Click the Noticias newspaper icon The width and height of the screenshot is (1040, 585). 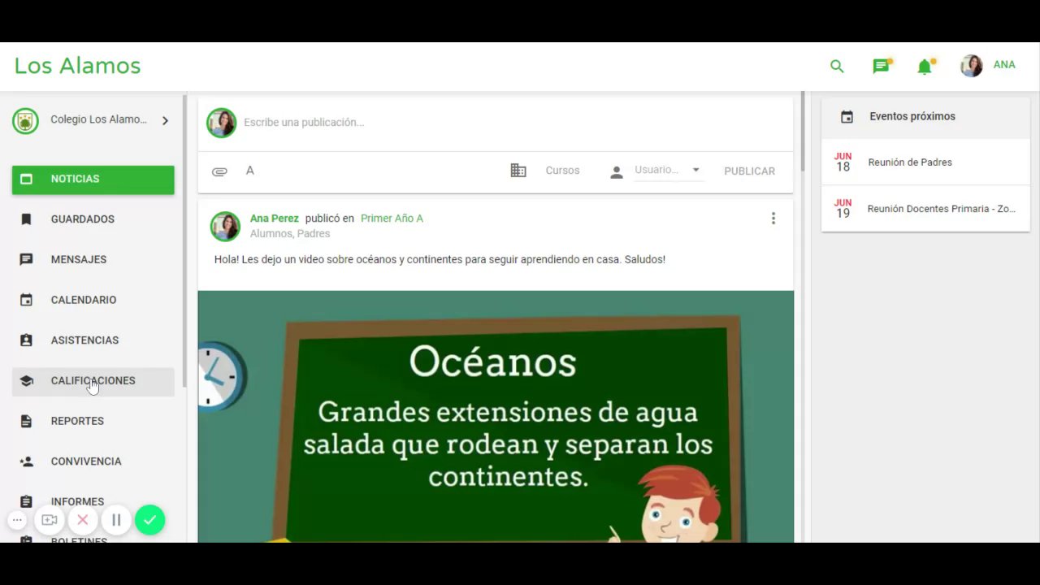click(26, 179)
